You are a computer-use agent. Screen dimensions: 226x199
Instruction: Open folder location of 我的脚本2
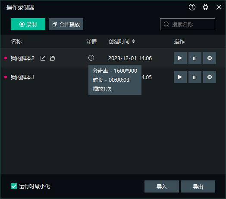point(52,58)
